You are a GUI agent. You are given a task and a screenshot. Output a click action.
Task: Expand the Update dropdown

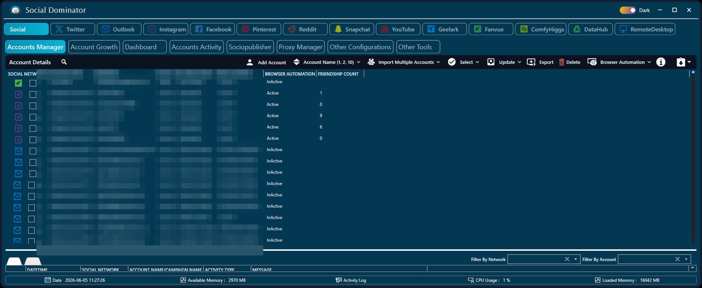click(504, 62)
